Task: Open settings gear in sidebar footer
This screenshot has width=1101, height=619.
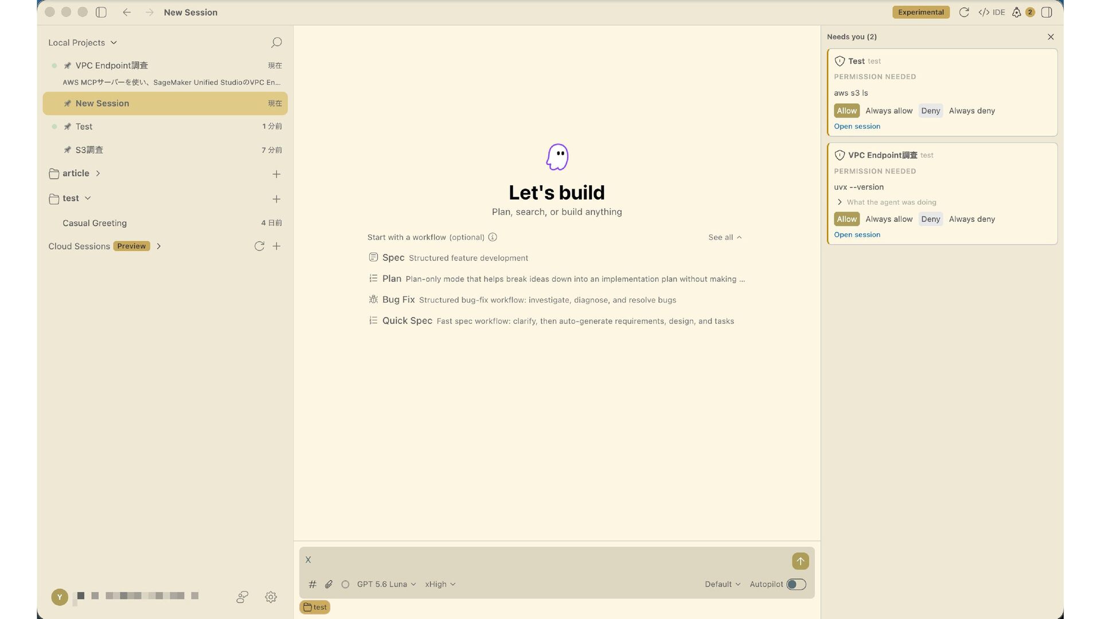Action: 271,597
